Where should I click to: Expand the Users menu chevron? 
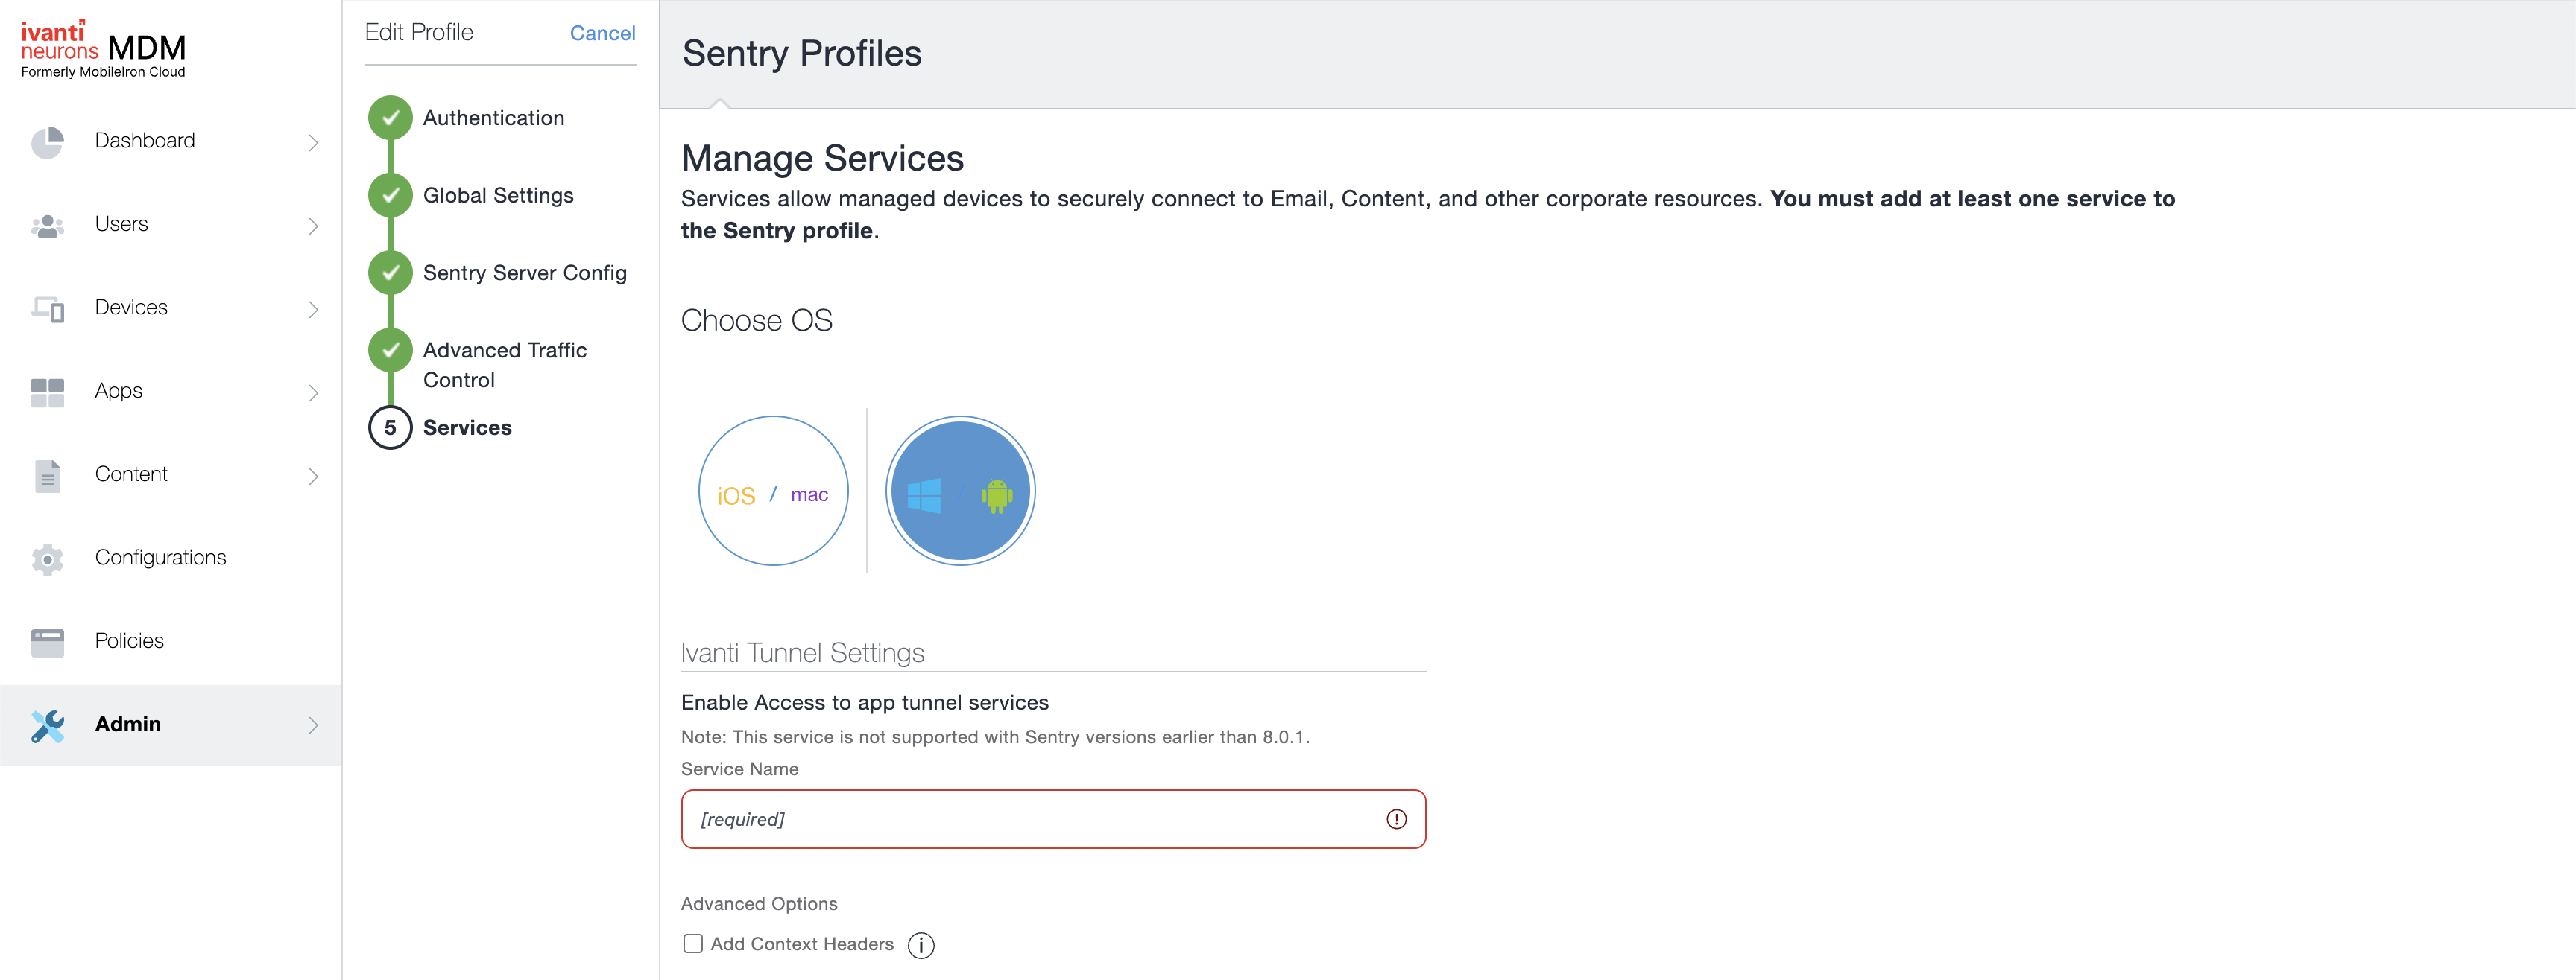[x=313, y=227]
